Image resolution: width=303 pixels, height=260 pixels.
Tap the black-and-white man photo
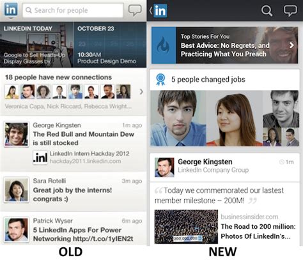281,109
